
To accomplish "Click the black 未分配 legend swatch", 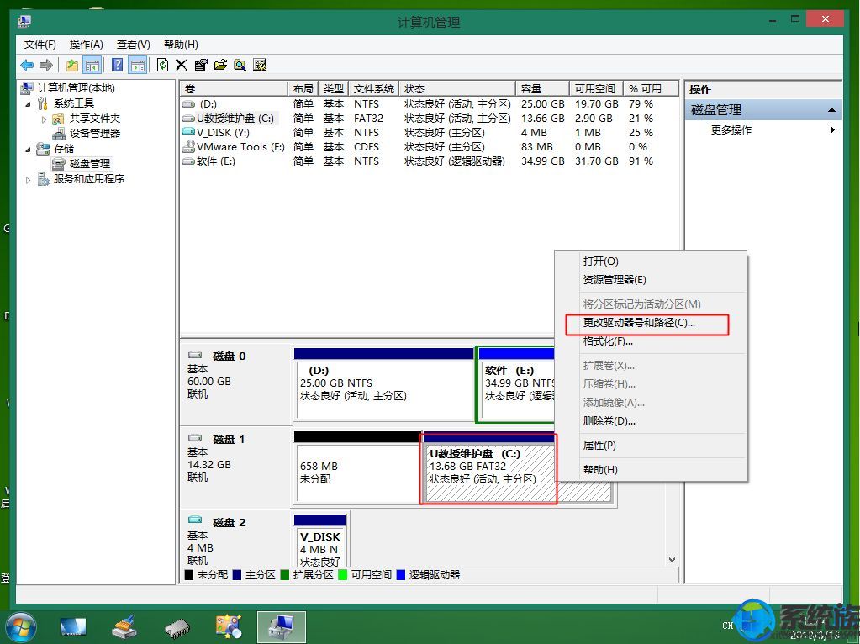I will [189, 575].
